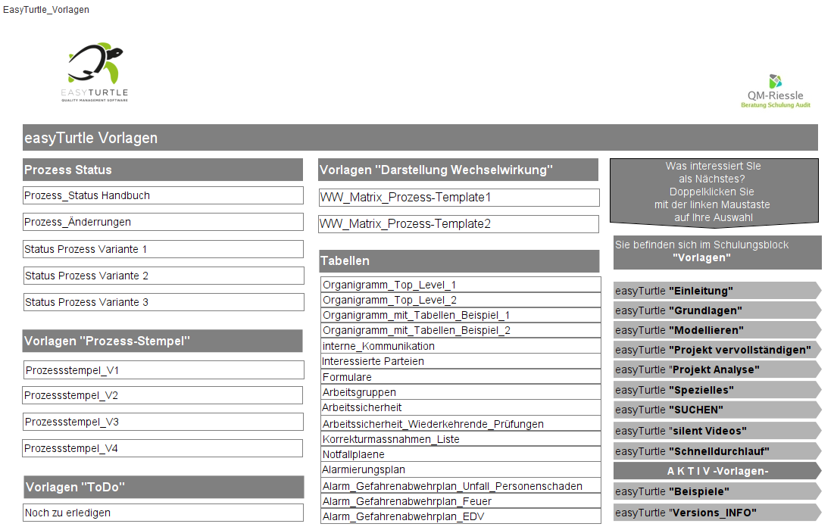Screen dimensions: 837x530
Task: Select Status Prozess Variante 1
Action: coord(164,249)
